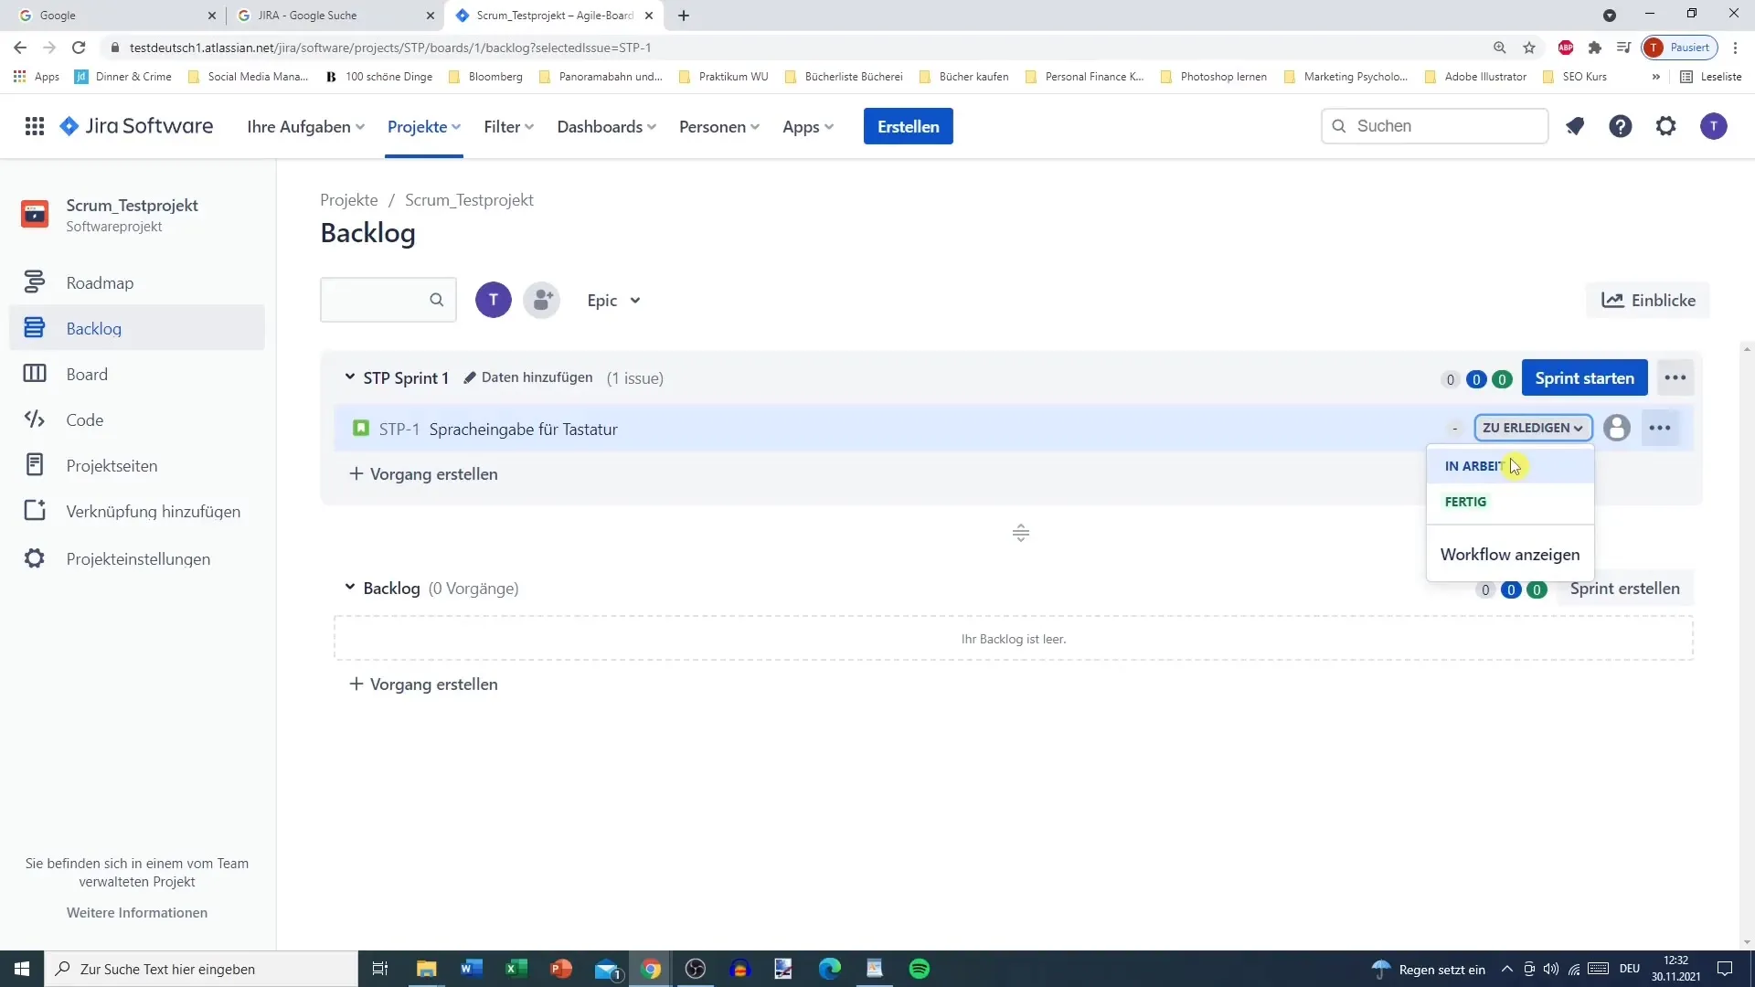Click the sprint divider drag handle icon

coord(1021,533)
